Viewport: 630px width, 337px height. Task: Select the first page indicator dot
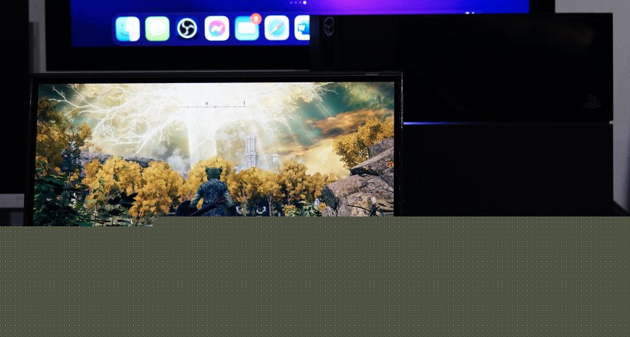(x=291, y=3)
